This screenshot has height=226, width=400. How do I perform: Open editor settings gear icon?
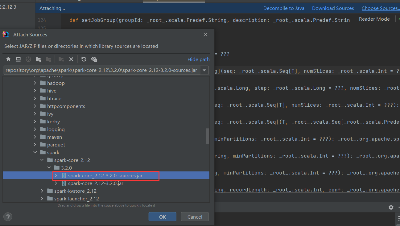(391, 207)
